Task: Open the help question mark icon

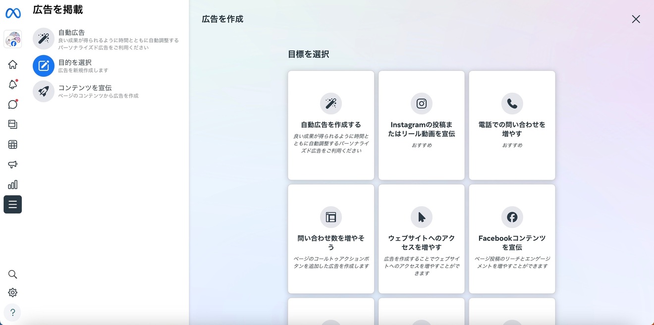Action: click(13, 313)
